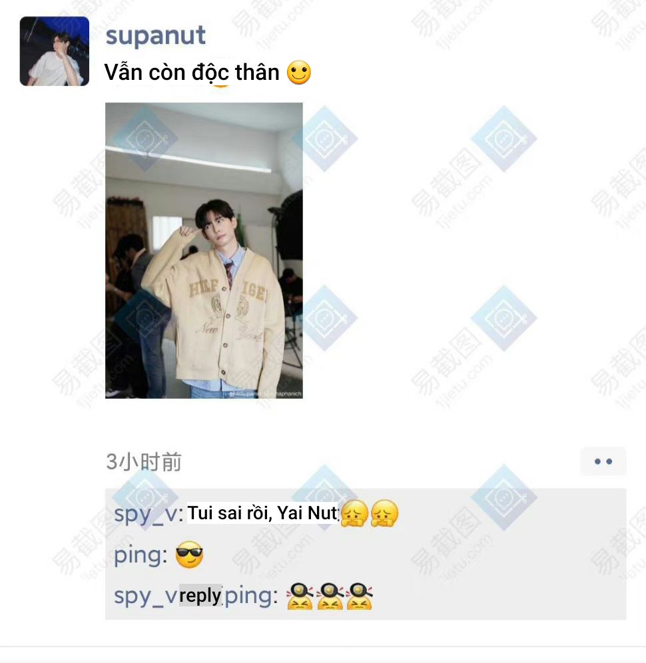Click middle pan-hit emoji in reply

point(330,596)
